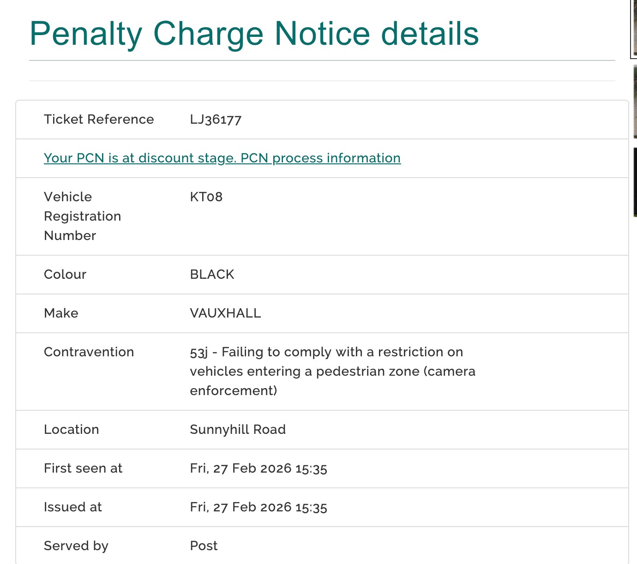
Task: Click the Make row label
Action: [61, 313]
